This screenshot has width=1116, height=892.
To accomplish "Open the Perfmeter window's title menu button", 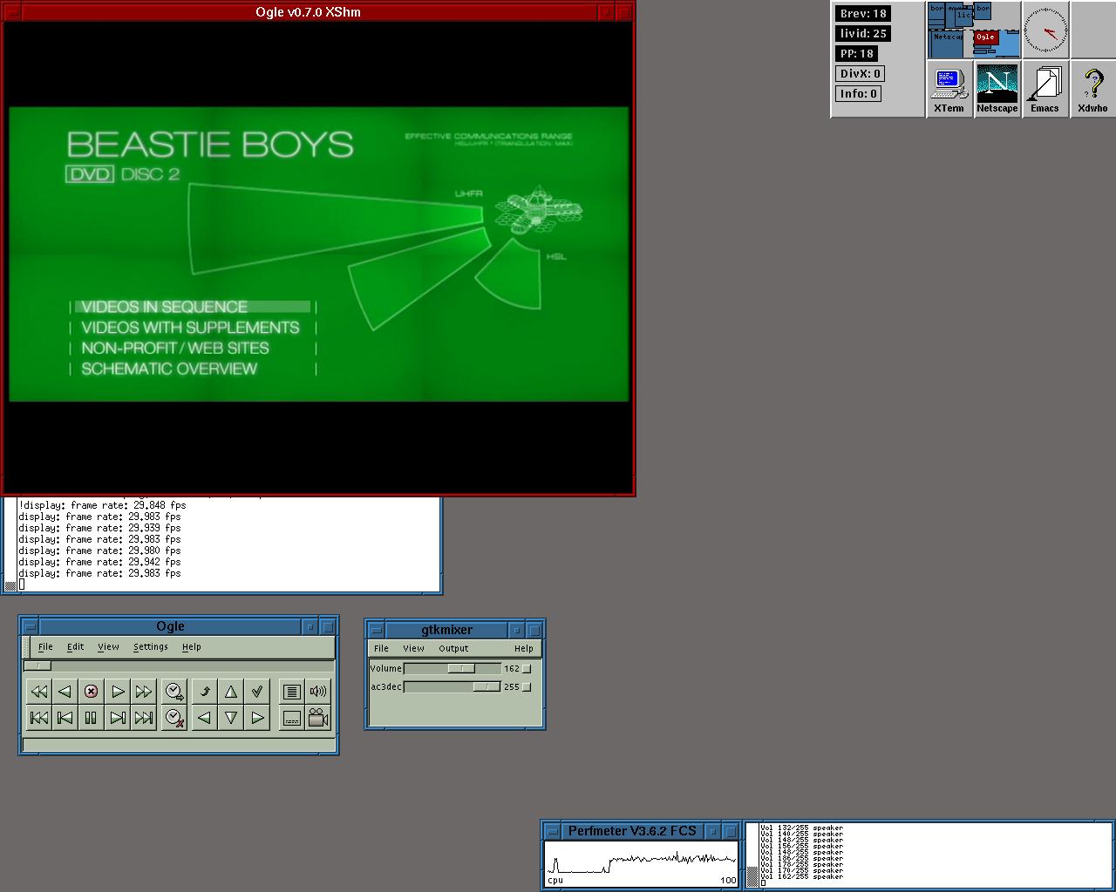I will pyautogui.click(x=552, y=831).
